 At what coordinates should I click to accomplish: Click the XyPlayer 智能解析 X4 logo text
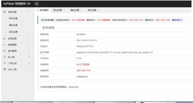[17, 4]
